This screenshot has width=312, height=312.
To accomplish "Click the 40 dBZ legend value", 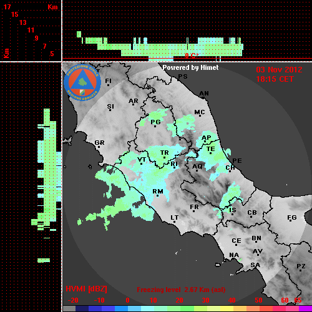I will coord(232,300).
